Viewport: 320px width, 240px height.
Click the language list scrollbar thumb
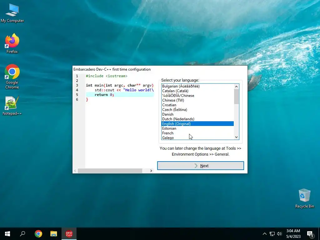[x=236, y=97]
